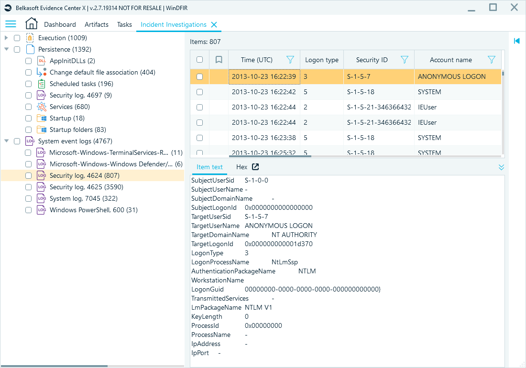Check the Security log, 4625 checkbox
The height and width of the screenshot is (368, 526).
[x=29, y=187]
